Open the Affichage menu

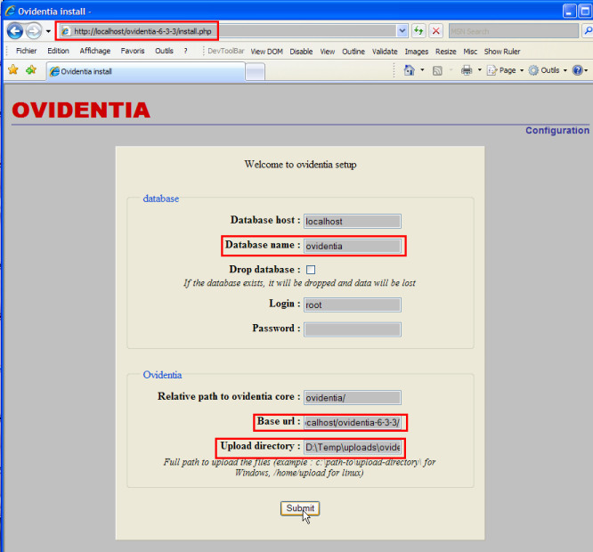tap(95, 51)
